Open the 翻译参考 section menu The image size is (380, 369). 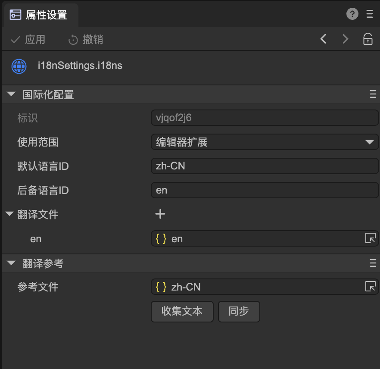click(x=373, y=263)
